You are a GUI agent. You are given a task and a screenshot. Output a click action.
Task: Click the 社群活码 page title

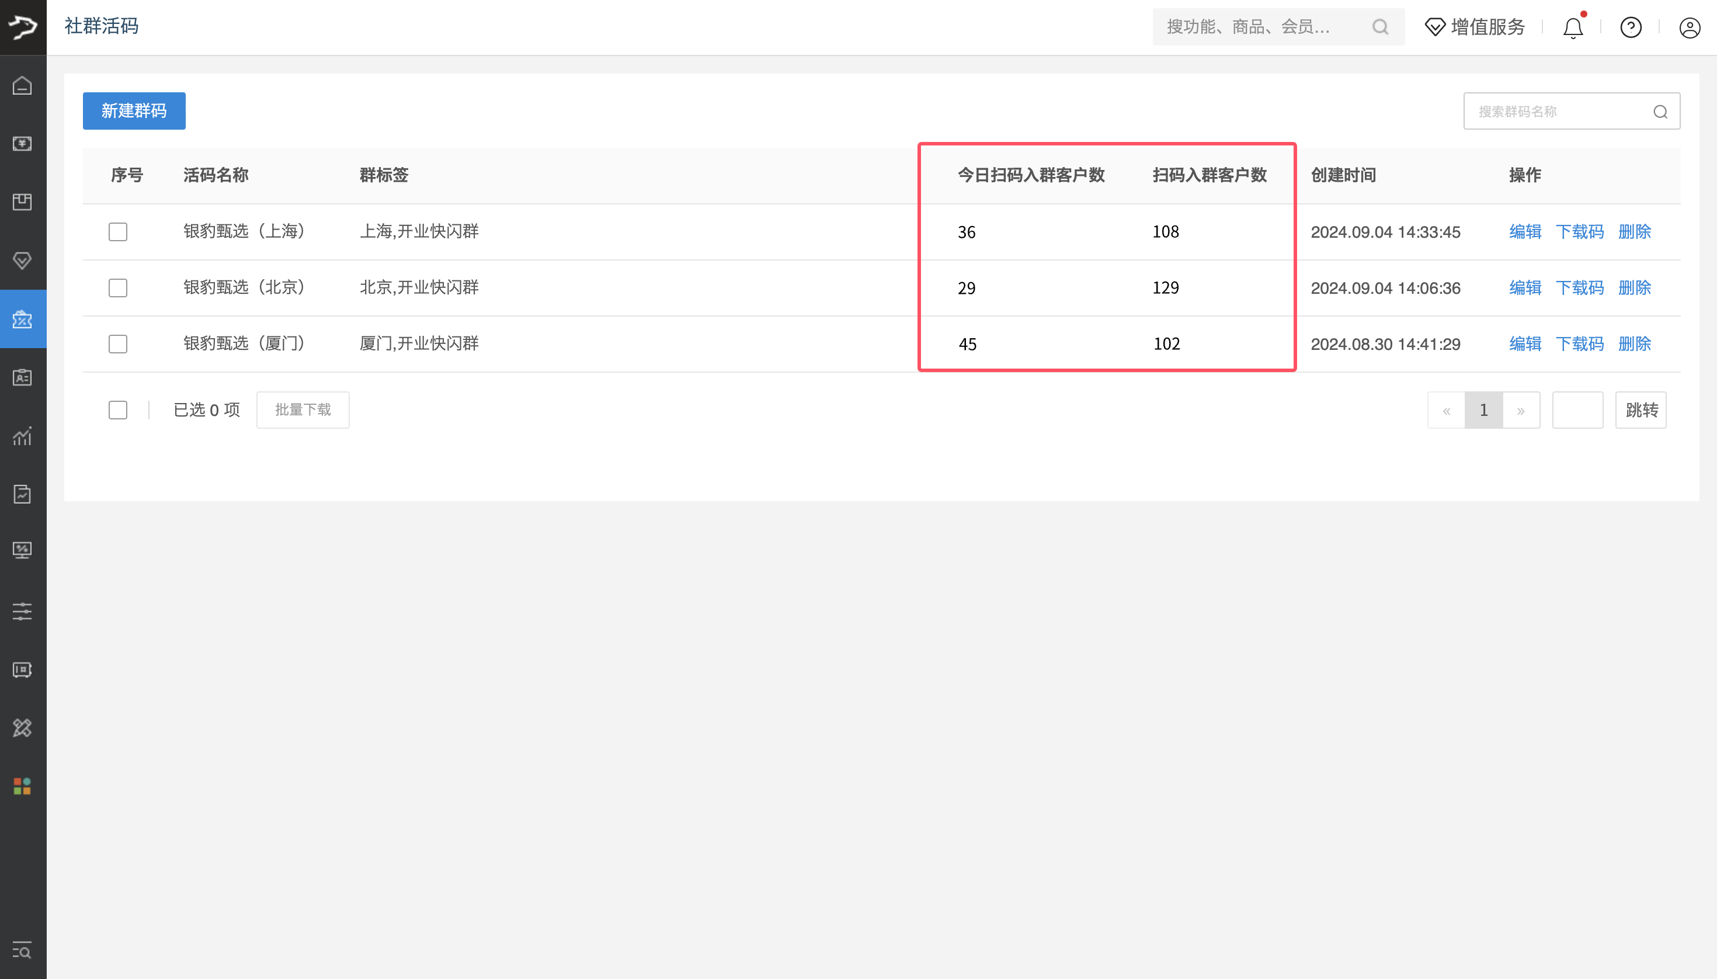point(102,26)
